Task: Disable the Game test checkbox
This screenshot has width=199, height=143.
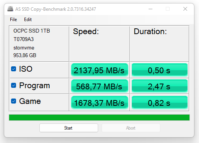Action: (14, 101)
